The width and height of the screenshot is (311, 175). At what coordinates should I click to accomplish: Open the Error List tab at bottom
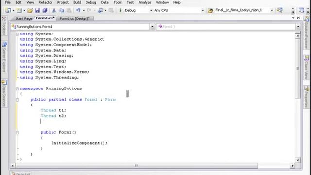[20, 174]
